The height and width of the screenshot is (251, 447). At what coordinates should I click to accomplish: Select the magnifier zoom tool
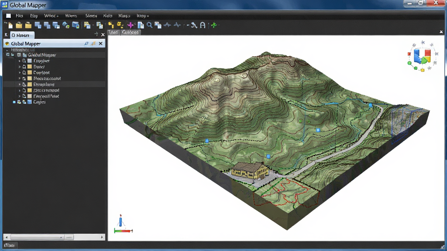click(149, 25)
